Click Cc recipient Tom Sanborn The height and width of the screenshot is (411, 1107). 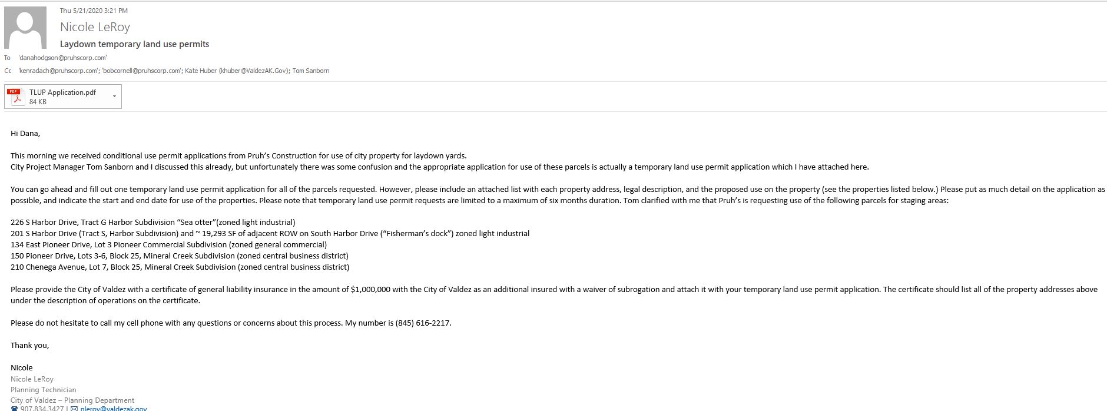311,71
